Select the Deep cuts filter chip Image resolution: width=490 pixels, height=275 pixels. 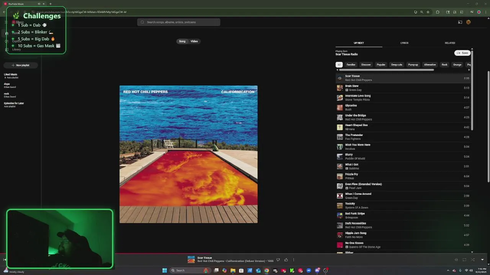pos(397,65)
